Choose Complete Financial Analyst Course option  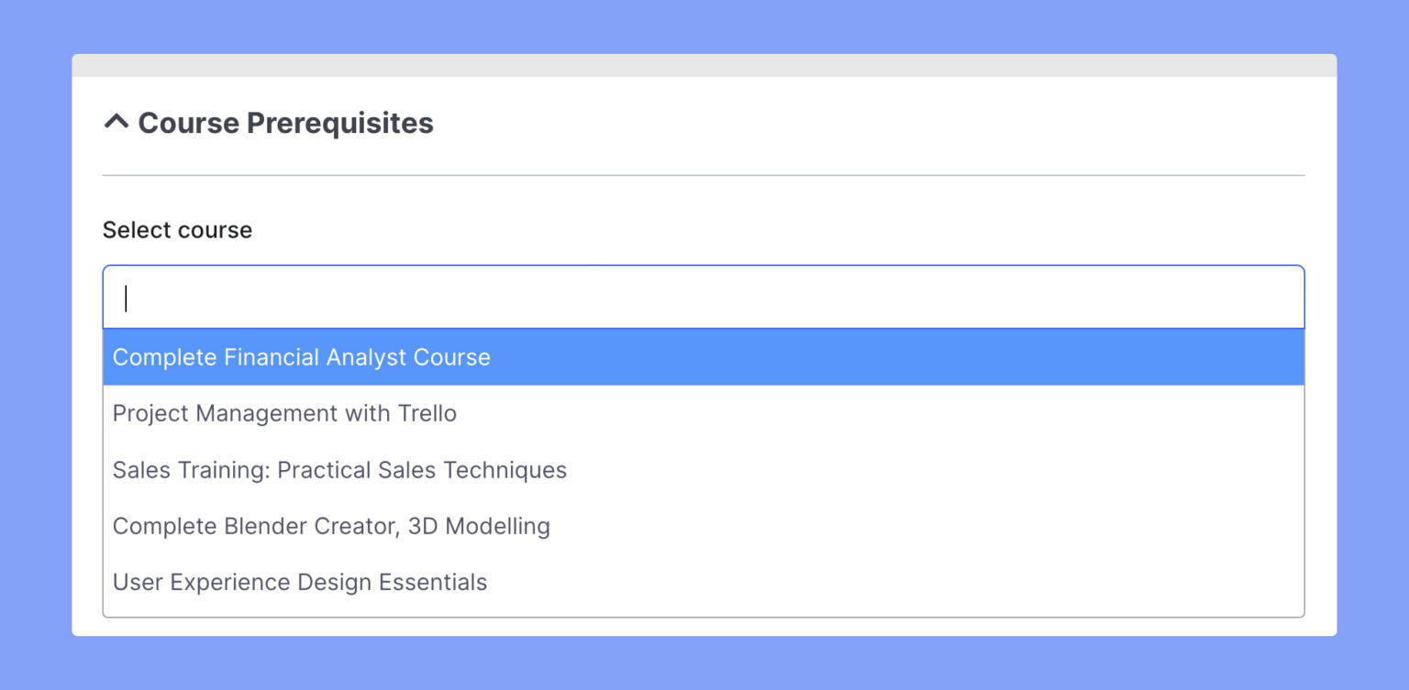coord(301,357)
